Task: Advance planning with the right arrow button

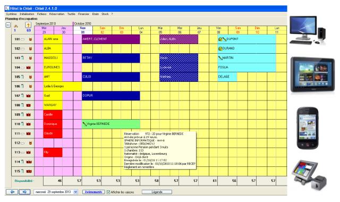Action: coord(24,192)
